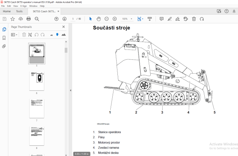The height and width of the screenshot is (156, 238).
Task: Click the Print file icon
Action: point(29,19)
